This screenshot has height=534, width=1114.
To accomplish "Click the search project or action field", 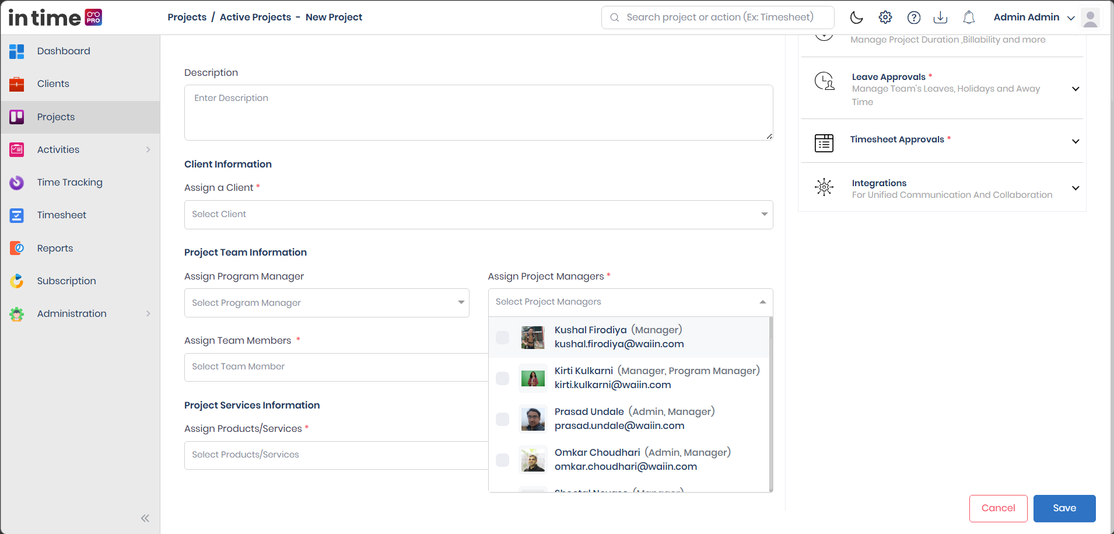I will click(717, 18).
